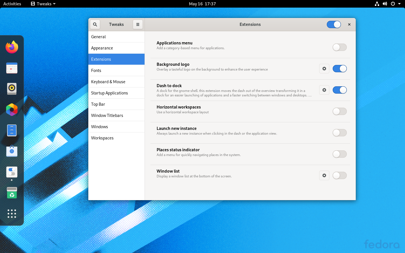Viewport: 405px width, 253px height.
Task: Click Activities in the top bar
Action: [12, 4]
